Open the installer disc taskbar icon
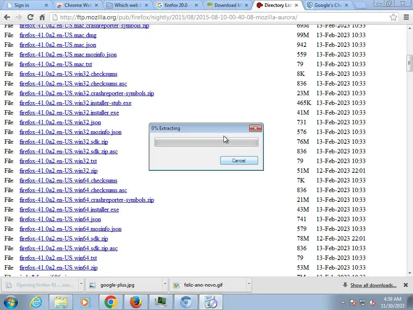Screen dimensions: 413x310 pos(211,302)
